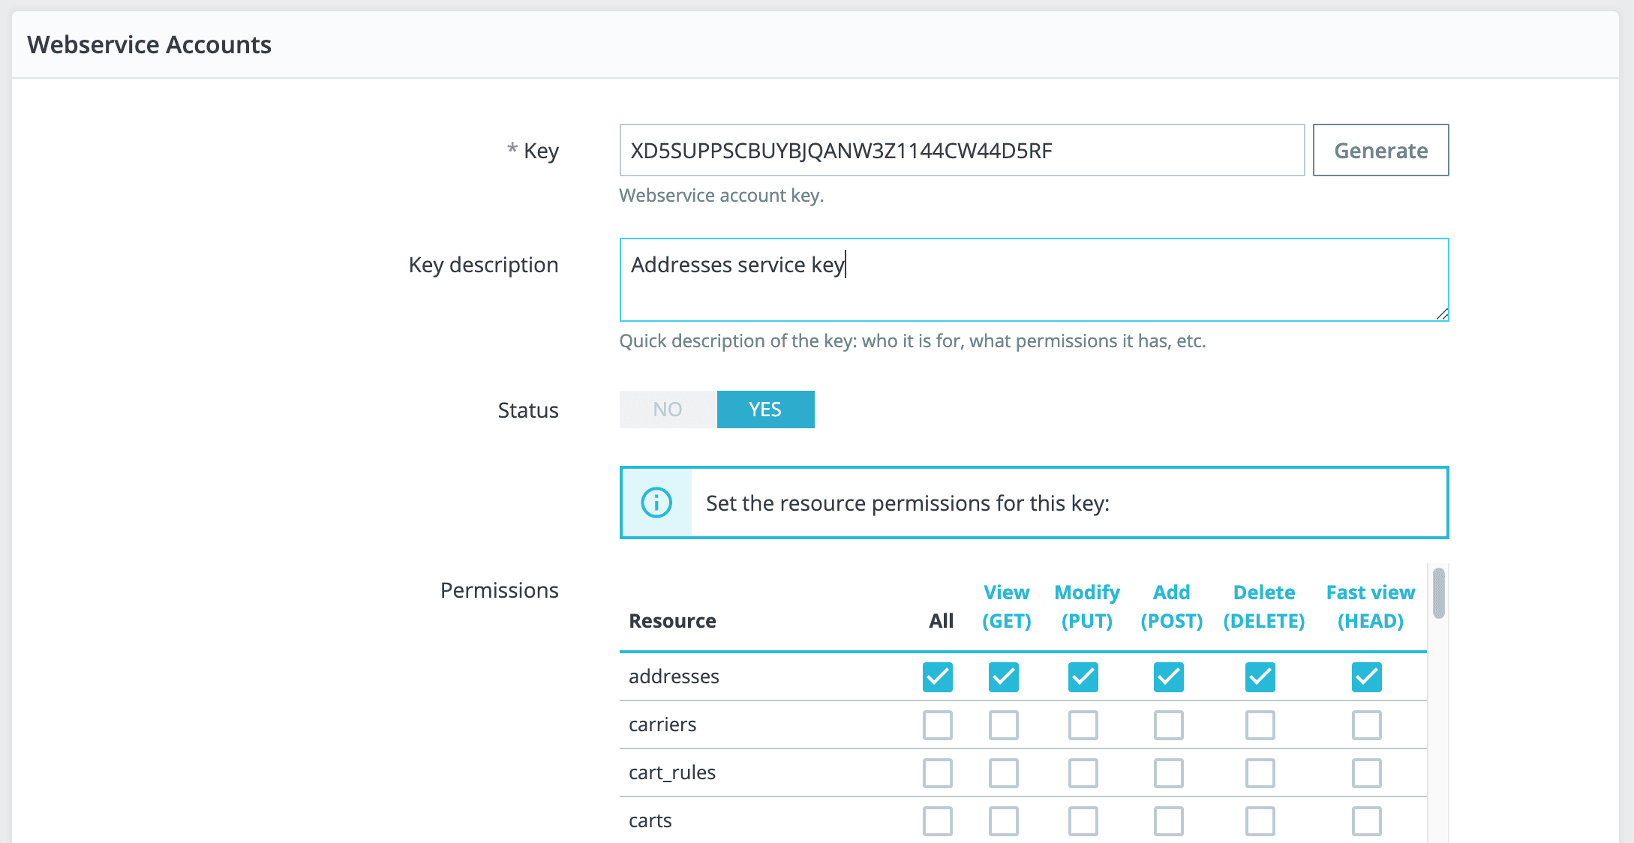Check All checkbox for carriers

tap(937, 725)
